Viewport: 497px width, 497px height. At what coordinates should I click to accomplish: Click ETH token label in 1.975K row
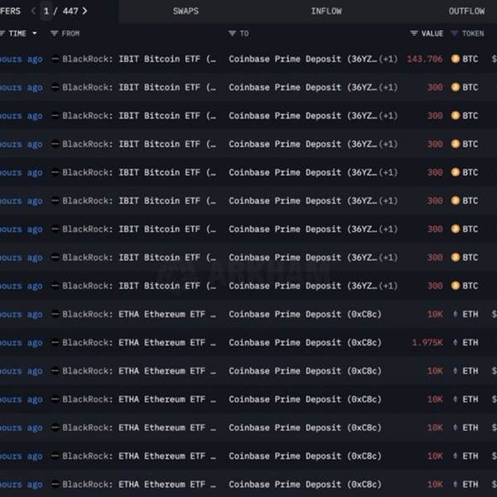(x=470, y=343)
